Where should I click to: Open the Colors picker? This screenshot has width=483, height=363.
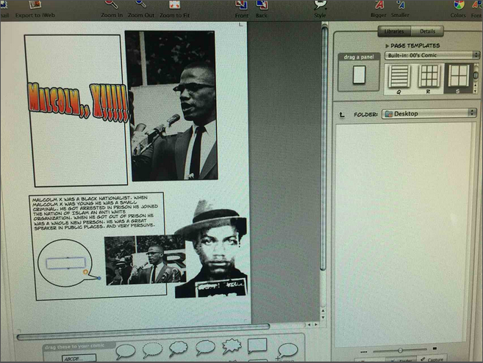pos(458,5)
